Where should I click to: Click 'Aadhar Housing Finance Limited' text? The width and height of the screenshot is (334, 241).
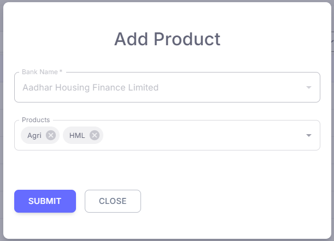pyautogui.click(x=90, y=87)
